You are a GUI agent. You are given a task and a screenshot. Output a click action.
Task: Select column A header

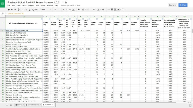click(24, 16)
